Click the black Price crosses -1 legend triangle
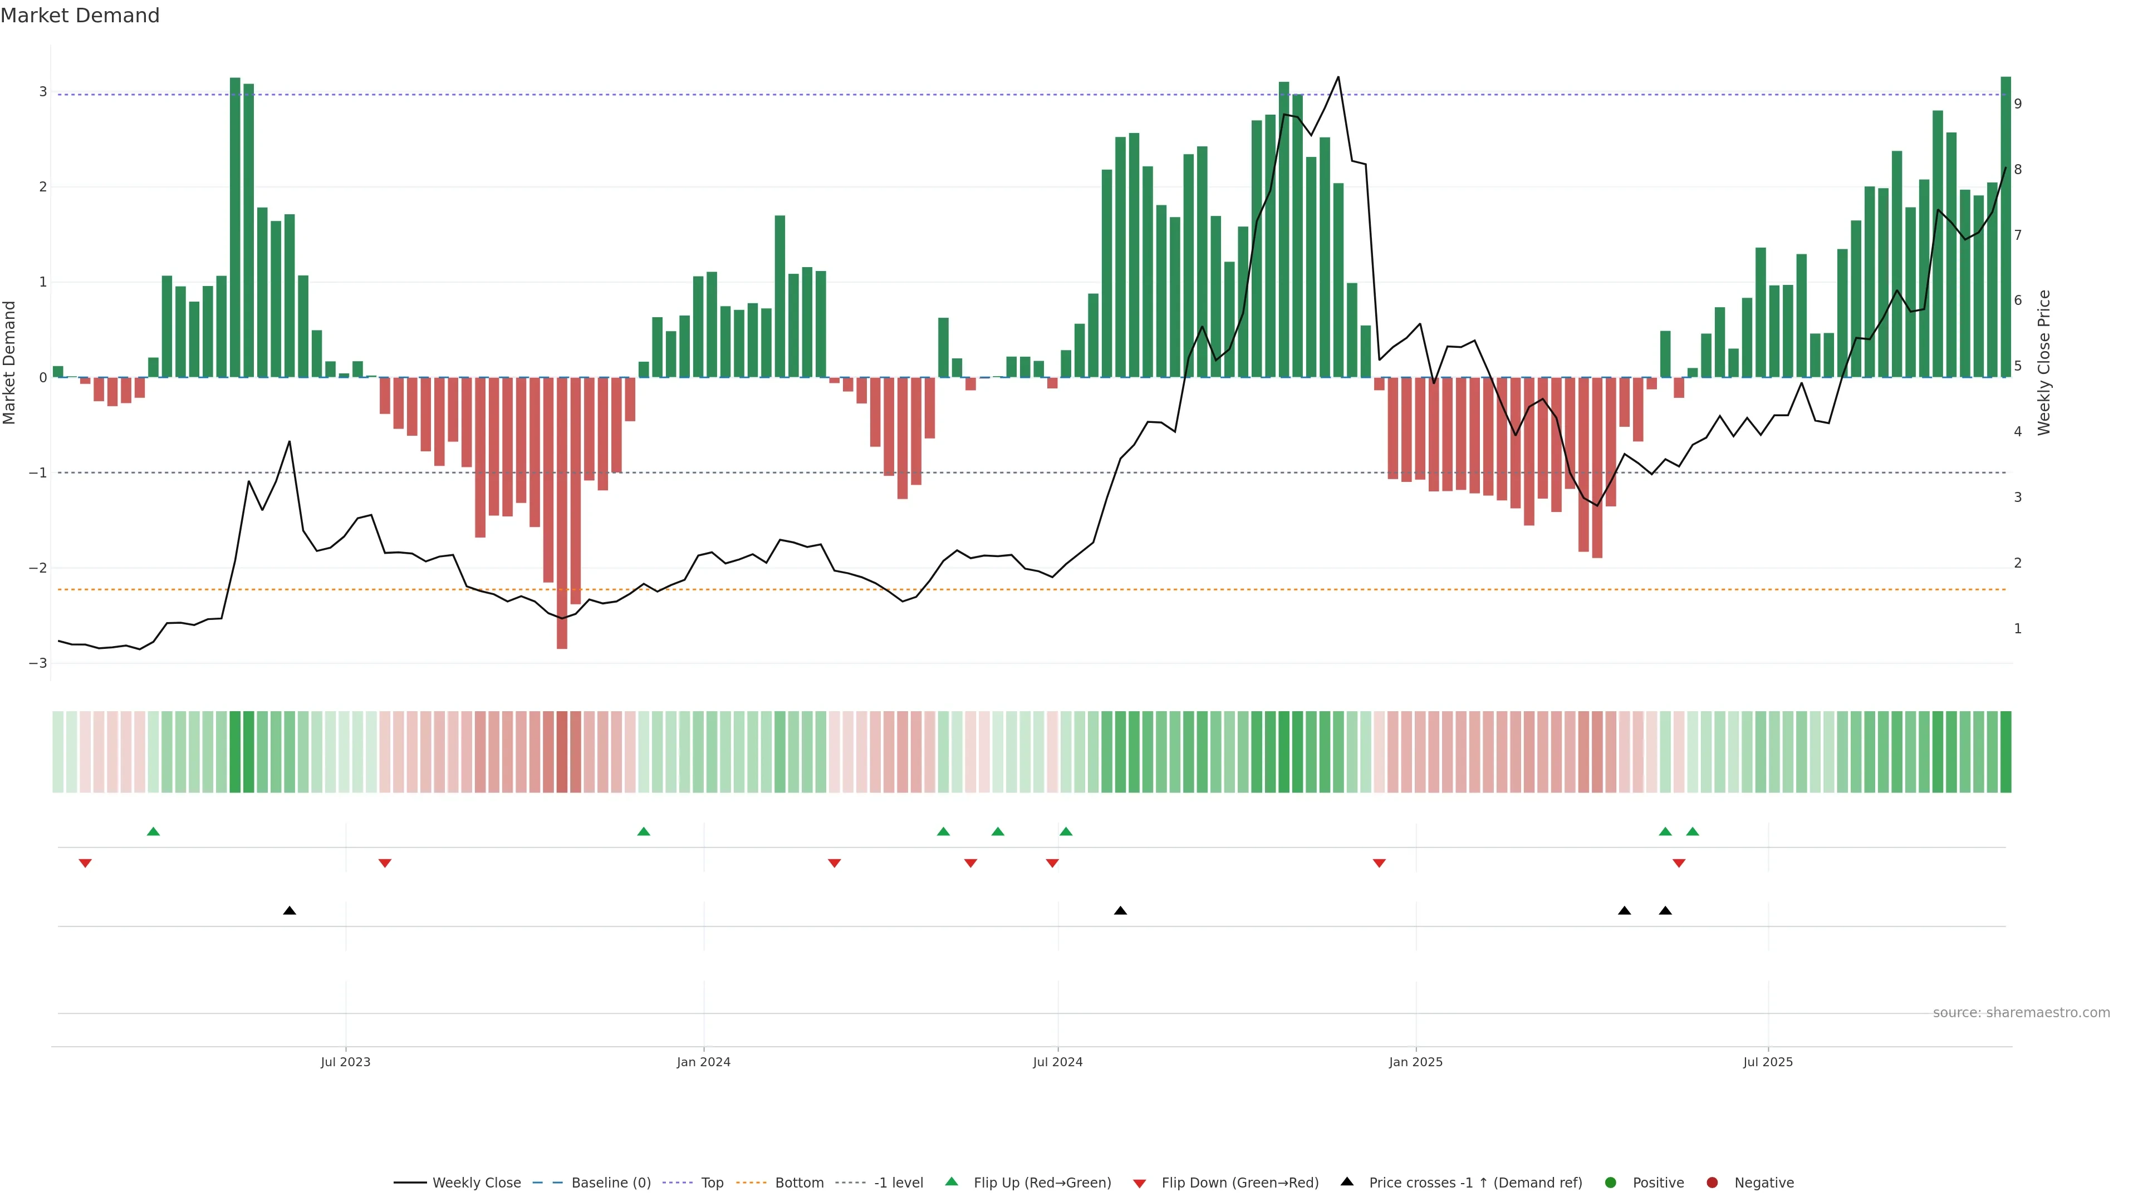 pos(1347,1181)
